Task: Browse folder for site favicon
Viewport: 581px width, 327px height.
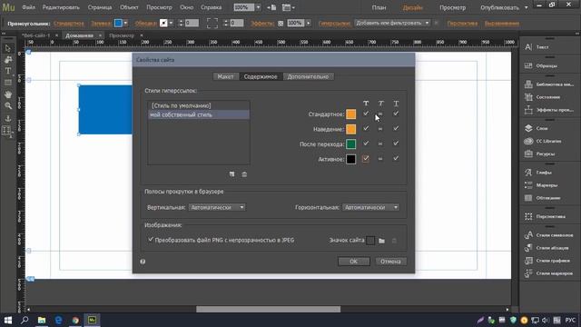Action: (381, 241)
